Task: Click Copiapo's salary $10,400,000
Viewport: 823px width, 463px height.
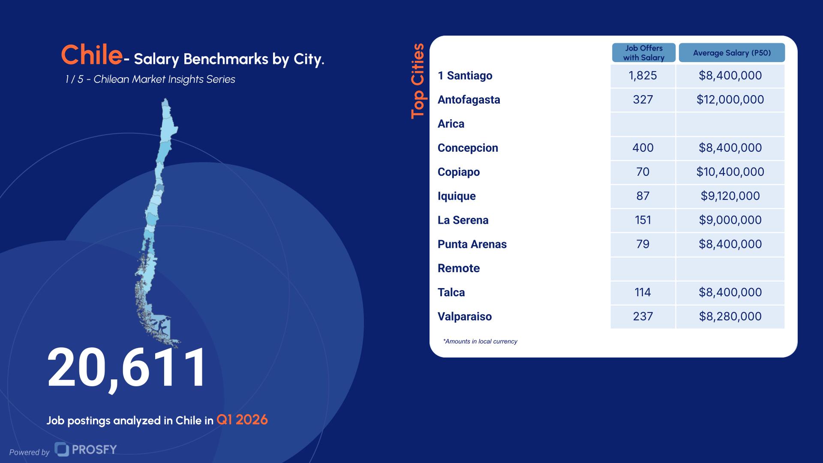Action: 730,172
